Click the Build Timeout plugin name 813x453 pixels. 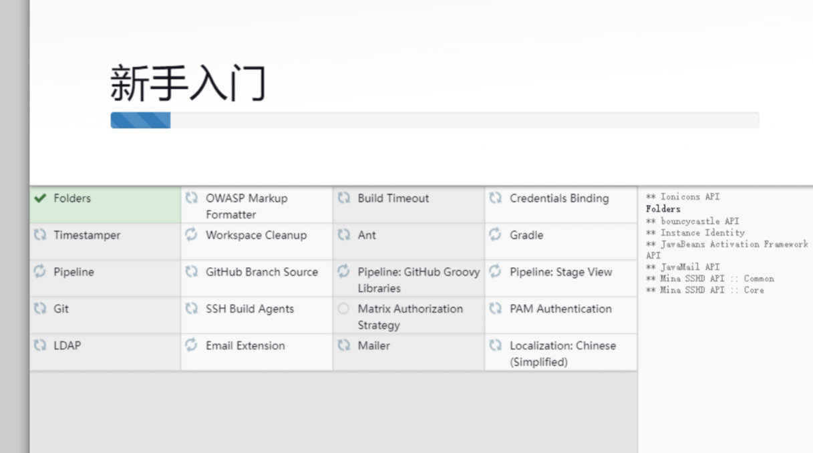click(393, 198)
